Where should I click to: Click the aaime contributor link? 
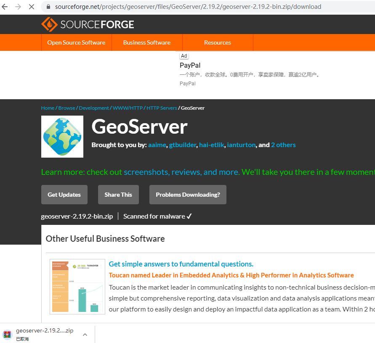point(157,145)
